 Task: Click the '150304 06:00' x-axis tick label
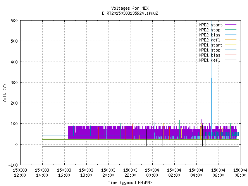[x=218, y=172]
